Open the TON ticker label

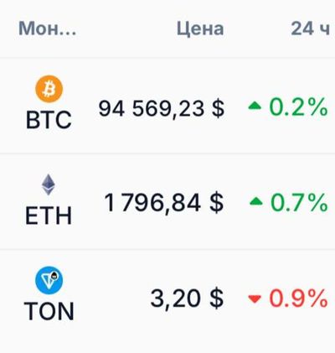[49, 311]
